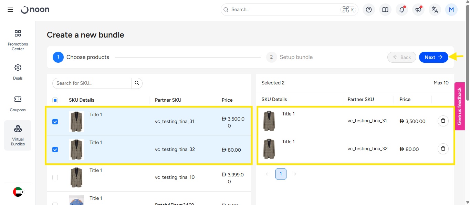
Task: Go to next page of selected items
Action: [294, 174]
